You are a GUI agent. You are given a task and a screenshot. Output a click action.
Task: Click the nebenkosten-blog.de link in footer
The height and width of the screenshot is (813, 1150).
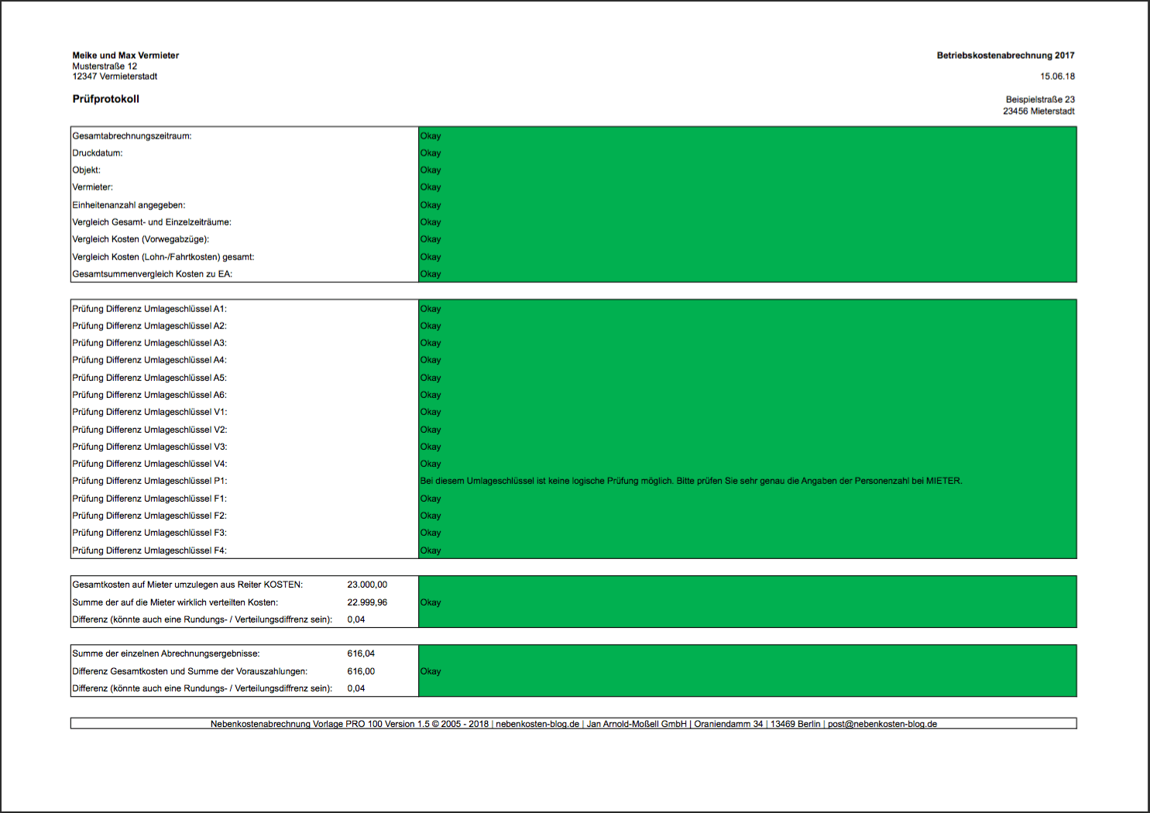point(537,724)
